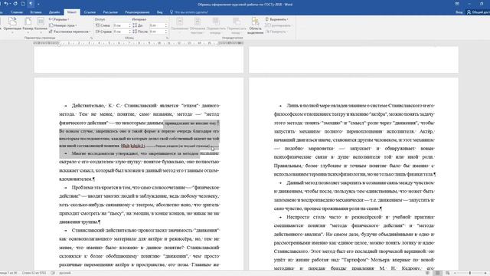
Task: Create new document from Quick Access toolbar
Action: [23, 4]
